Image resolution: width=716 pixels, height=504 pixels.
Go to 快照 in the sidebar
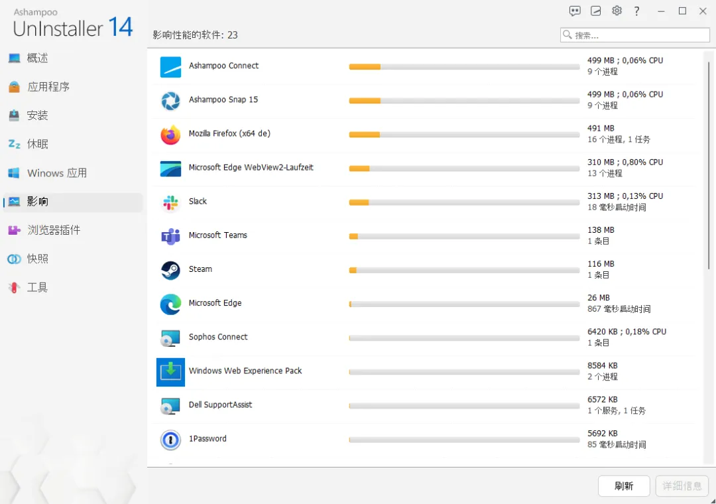pos(73,259)
